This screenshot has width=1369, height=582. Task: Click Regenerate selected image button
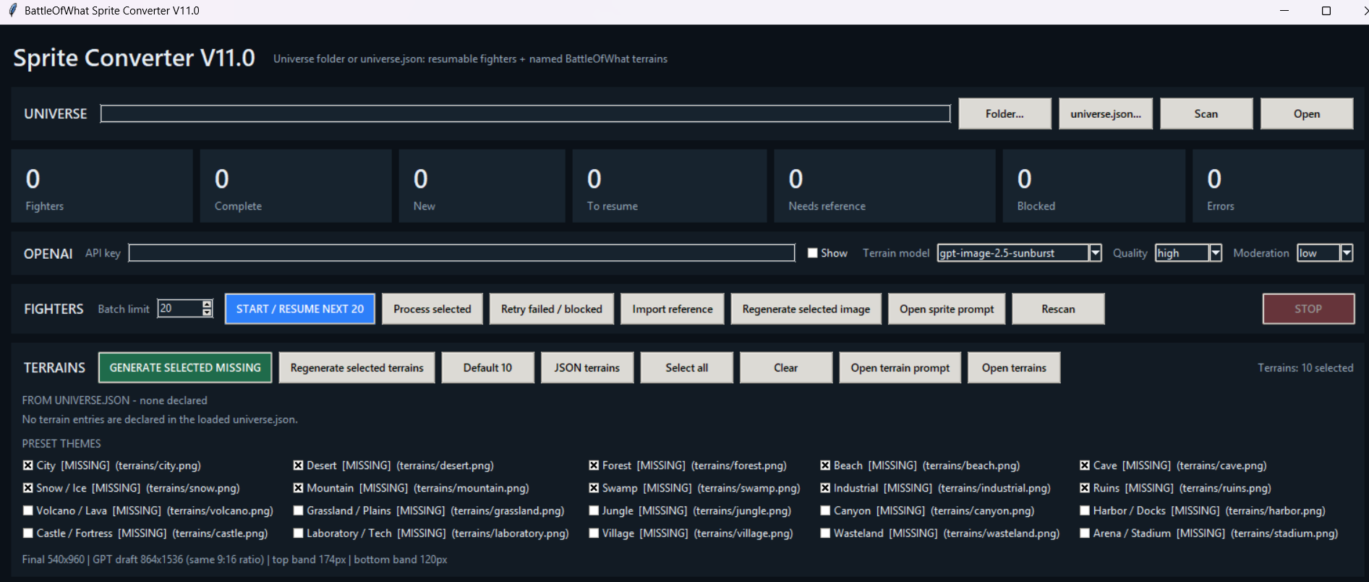tap(806, 309)
